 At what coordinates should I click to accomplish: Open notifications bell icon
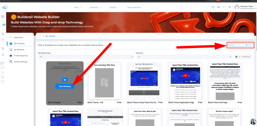pos(230,7)
